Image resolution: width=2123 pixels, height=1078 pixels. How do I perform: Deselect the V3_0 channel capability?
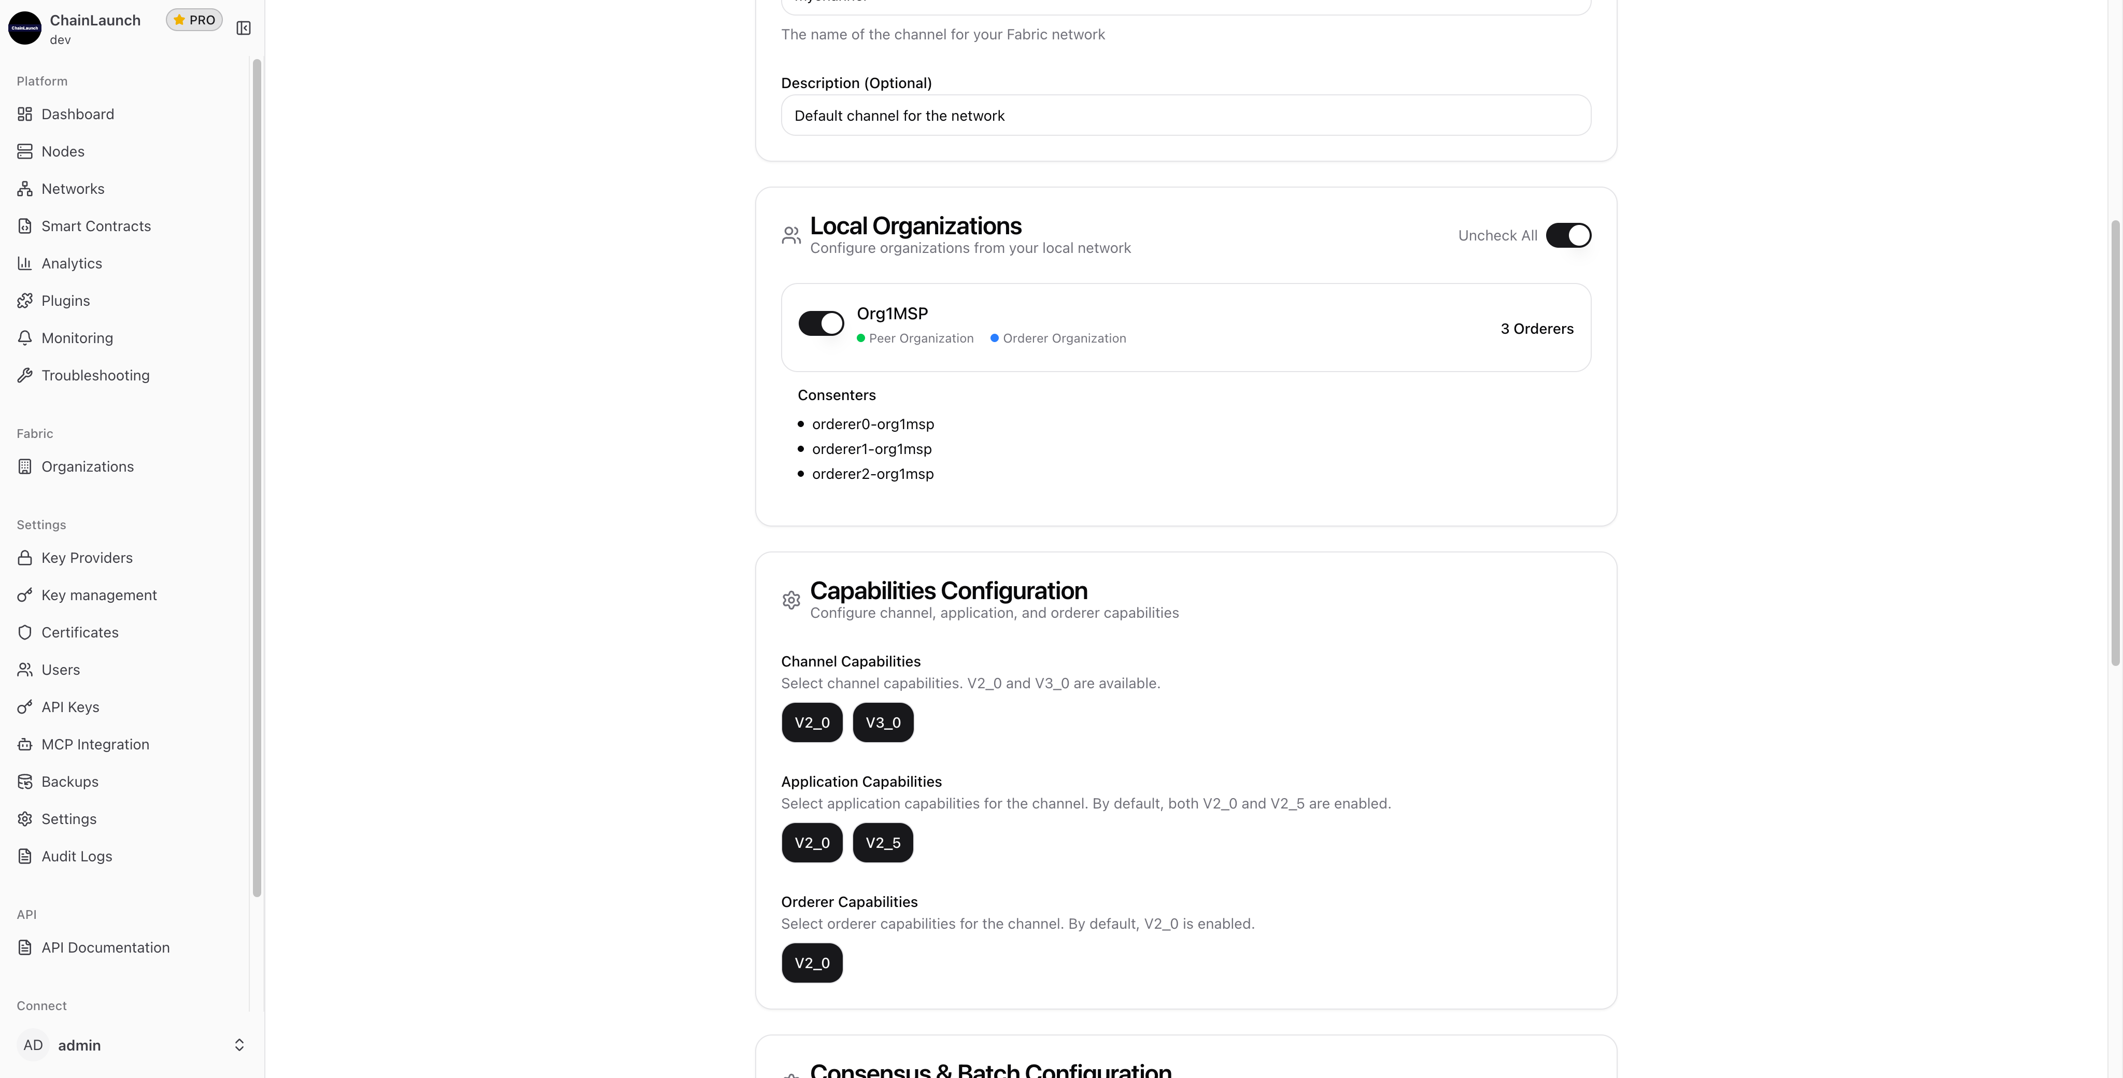pyautogui.click(x=882, y=722)
